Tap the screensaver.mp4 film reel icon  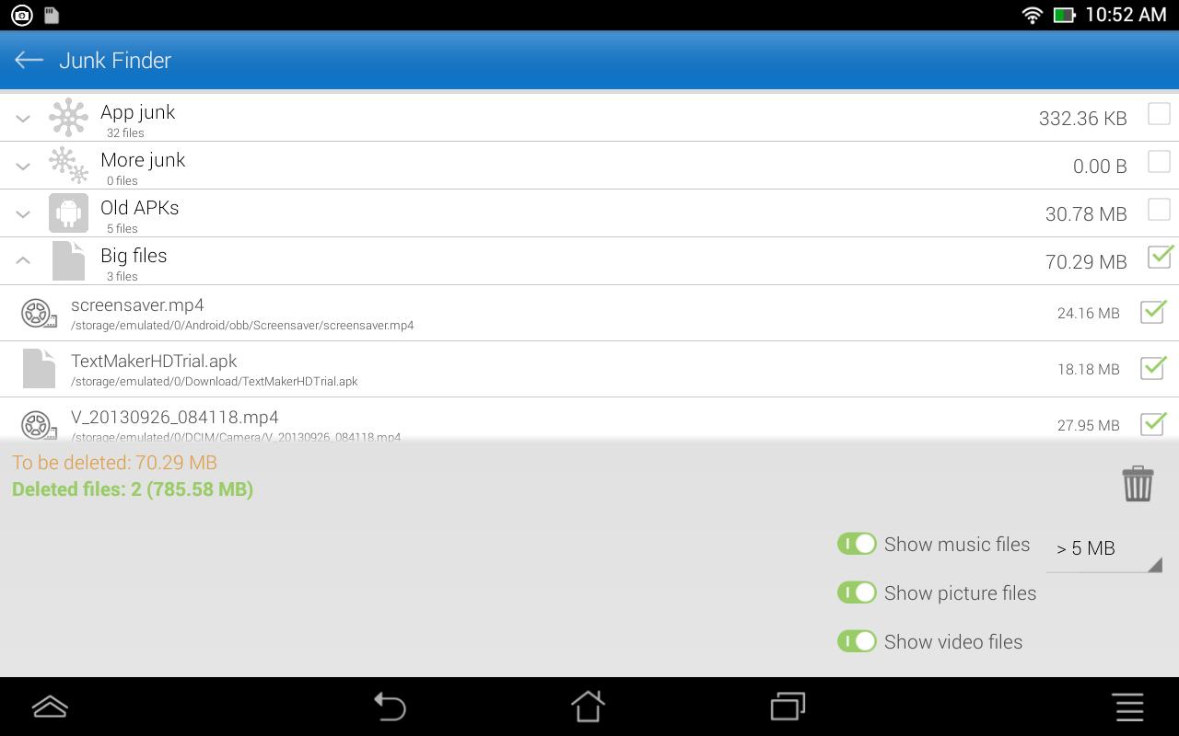click(39, 313)
